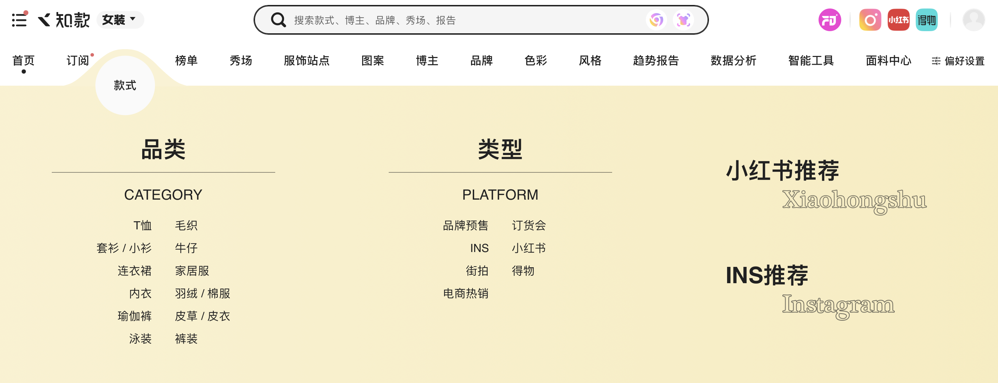
Task: Click the user avatar icon
Action: (x=974, y=20)
